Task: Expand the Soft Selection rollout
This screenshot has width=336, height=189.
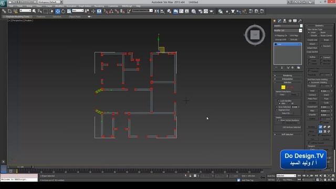Action: (x=288, y=134)
